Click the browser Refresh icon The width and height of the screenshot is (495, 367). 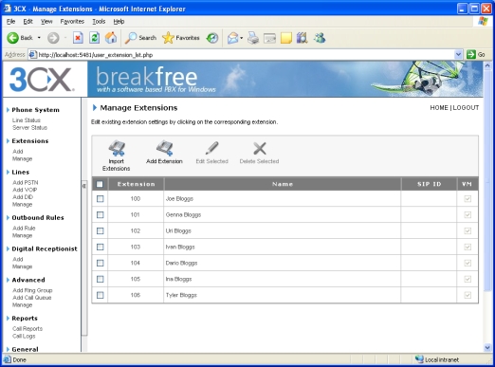[94, 38]
